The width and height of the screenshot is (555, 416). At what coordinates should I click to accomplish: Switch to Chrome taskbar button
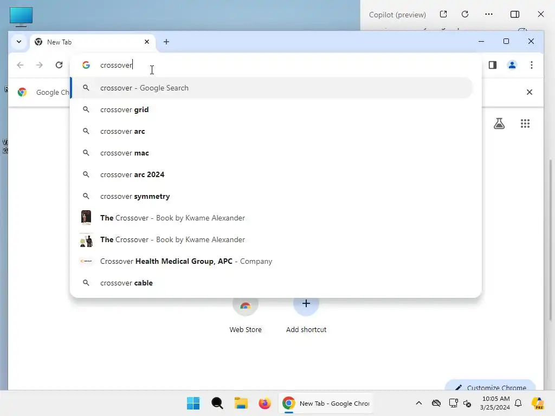coord(326,403)
